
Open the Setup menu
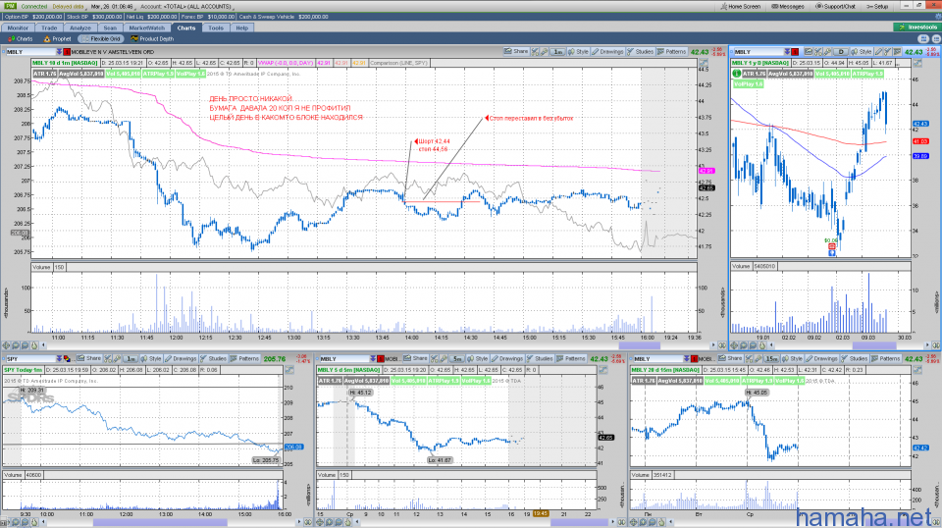(877, 6)
